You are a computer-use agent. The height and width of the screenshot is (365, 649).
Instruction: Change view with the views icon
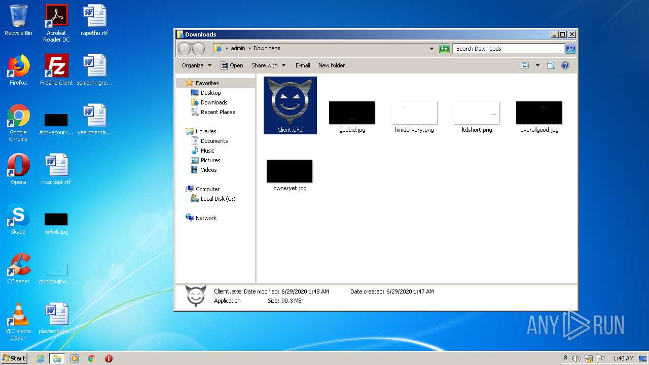[525, 65]
